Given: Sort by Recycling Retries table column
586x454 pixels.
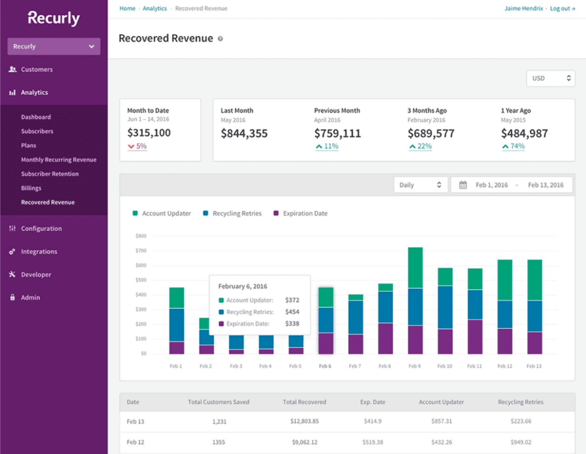Looking at the screenshot, I should click(521, 402).
